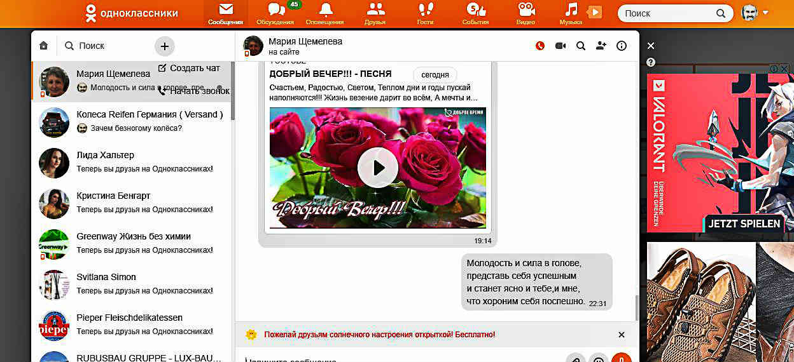
Task: Open the Гости guests section
Action: (425, 14)
